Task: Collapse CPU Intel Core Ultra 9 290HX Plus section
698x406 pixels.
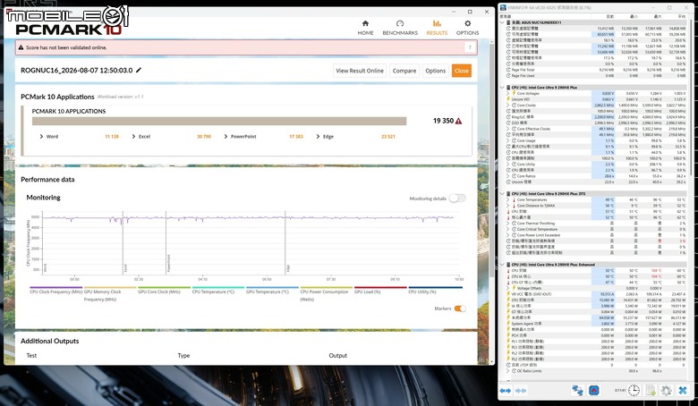Action: [503, 88]
